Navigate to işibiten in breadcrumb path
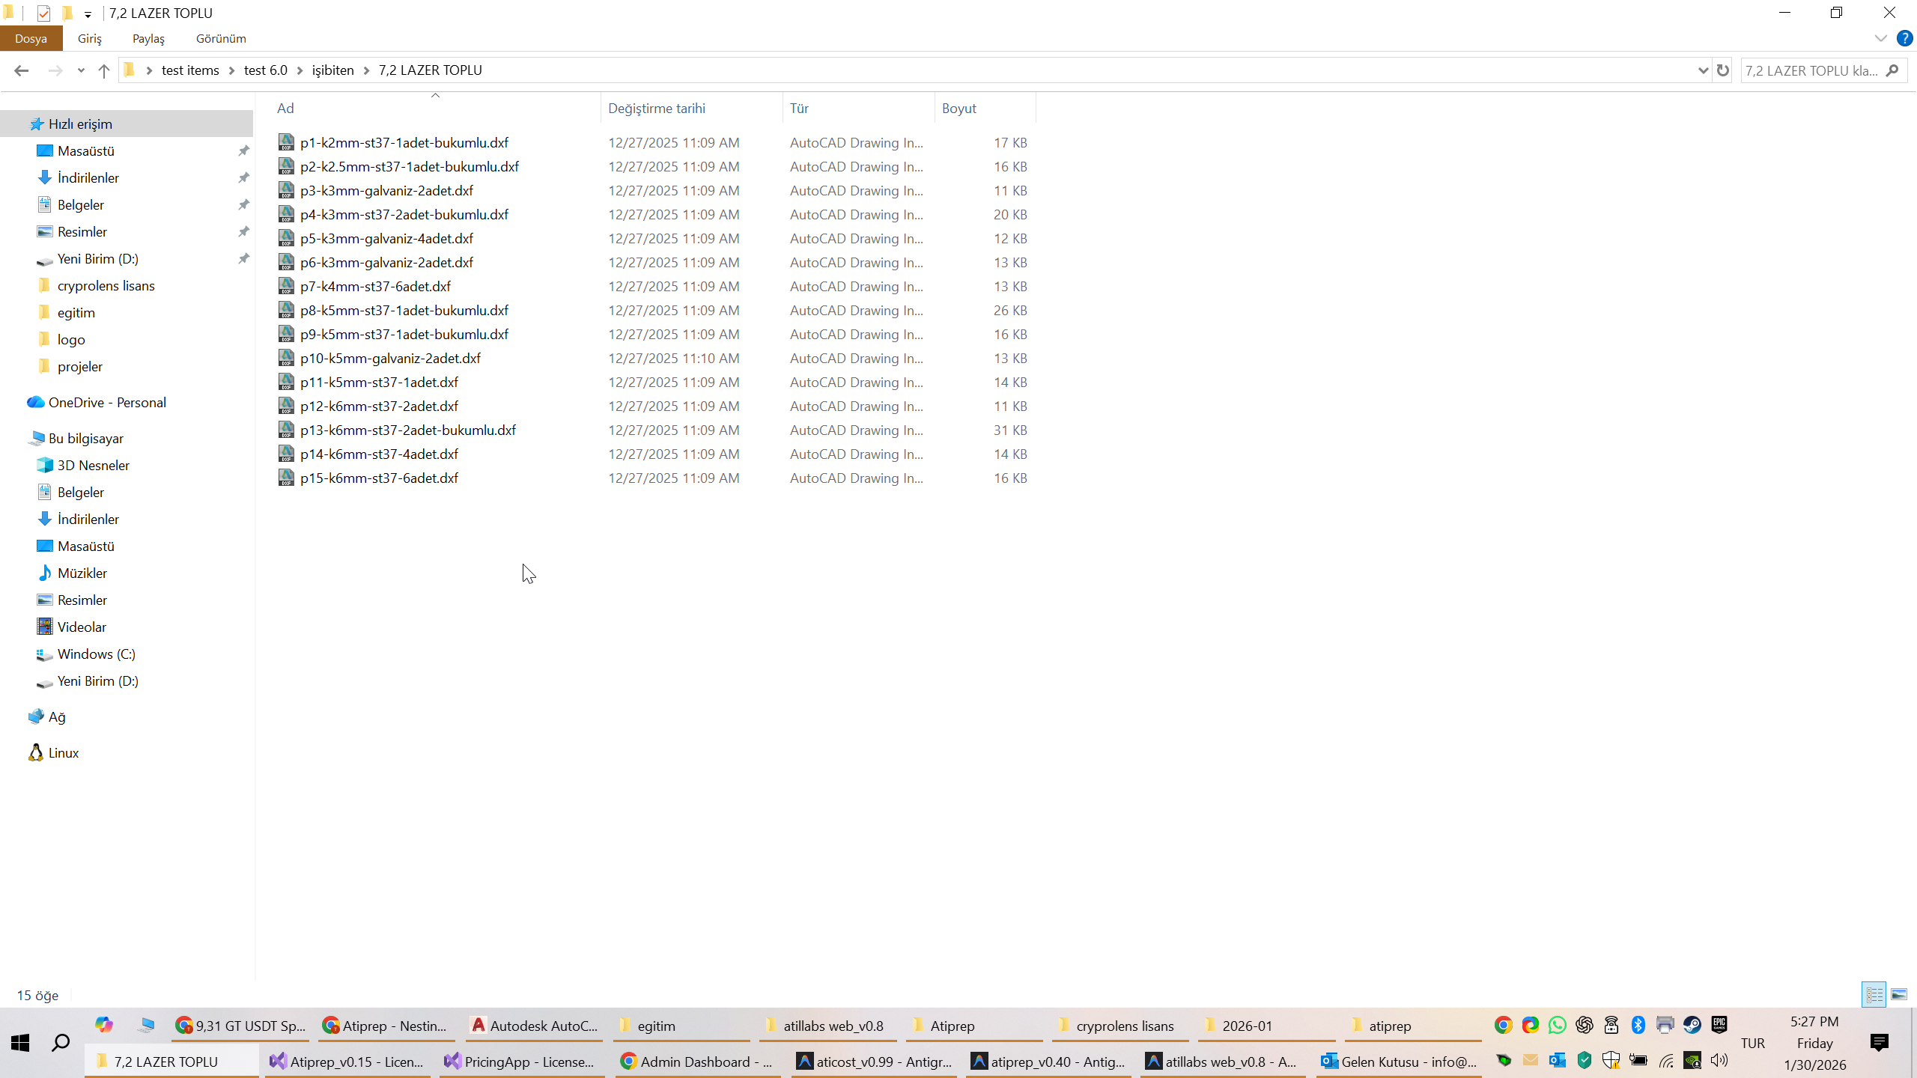The image size is (1917, 1078). [x=332, y=70]
